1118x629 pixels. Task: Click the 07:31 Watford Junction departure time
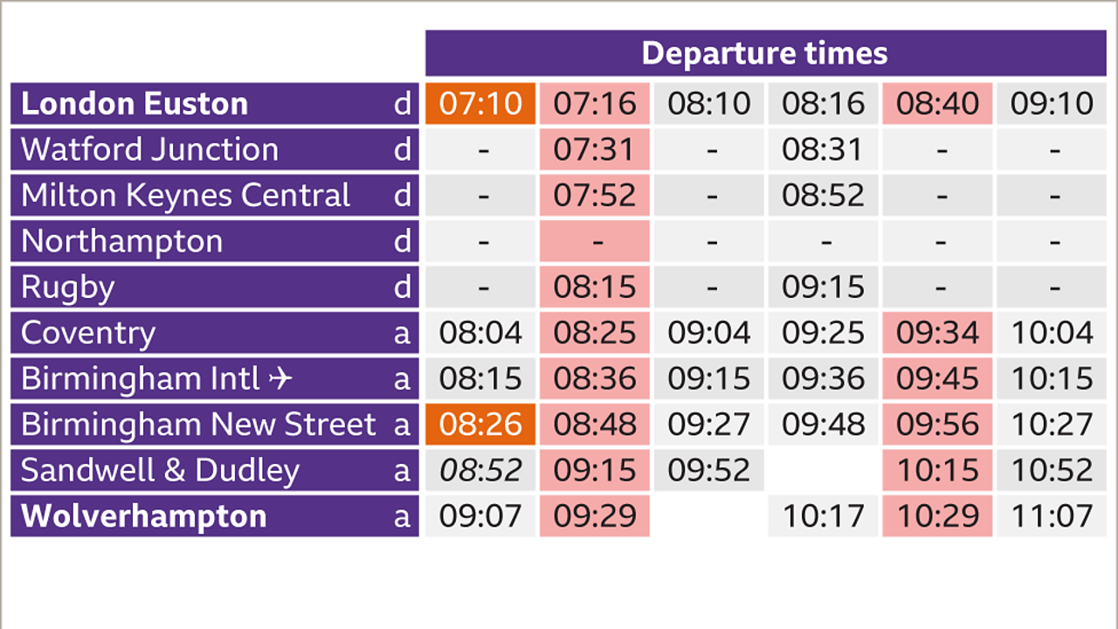[595, 149]
